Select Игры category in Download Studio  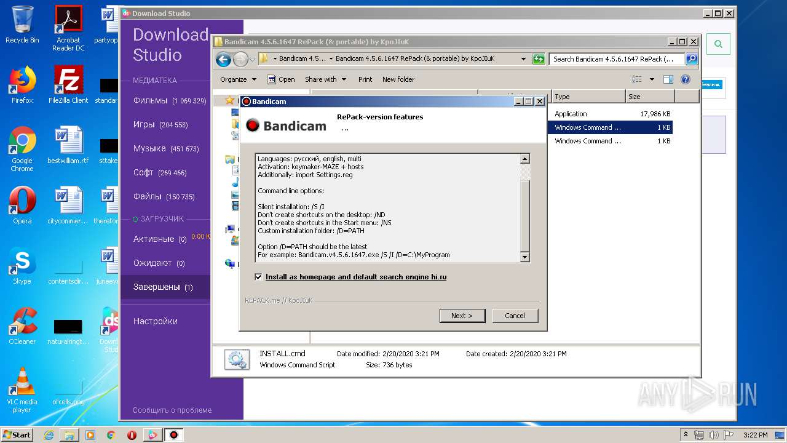click(160, 124)
